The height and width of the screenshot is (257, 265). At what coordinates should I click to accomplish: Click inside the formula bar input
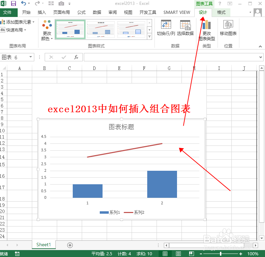click(x=171, y=57)
